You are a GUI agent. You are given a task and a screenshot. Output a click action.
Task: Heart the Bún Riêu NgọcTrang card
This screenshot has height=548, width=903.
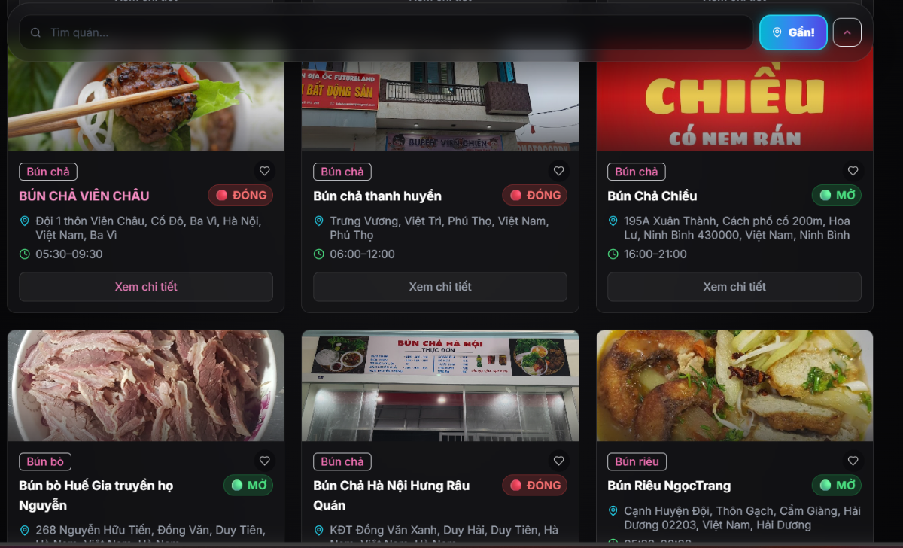point(853,461)
